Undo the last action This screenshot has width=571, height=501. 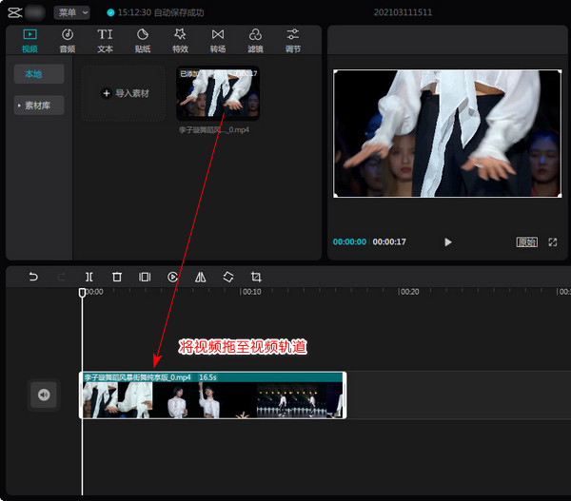coord(33,277)
